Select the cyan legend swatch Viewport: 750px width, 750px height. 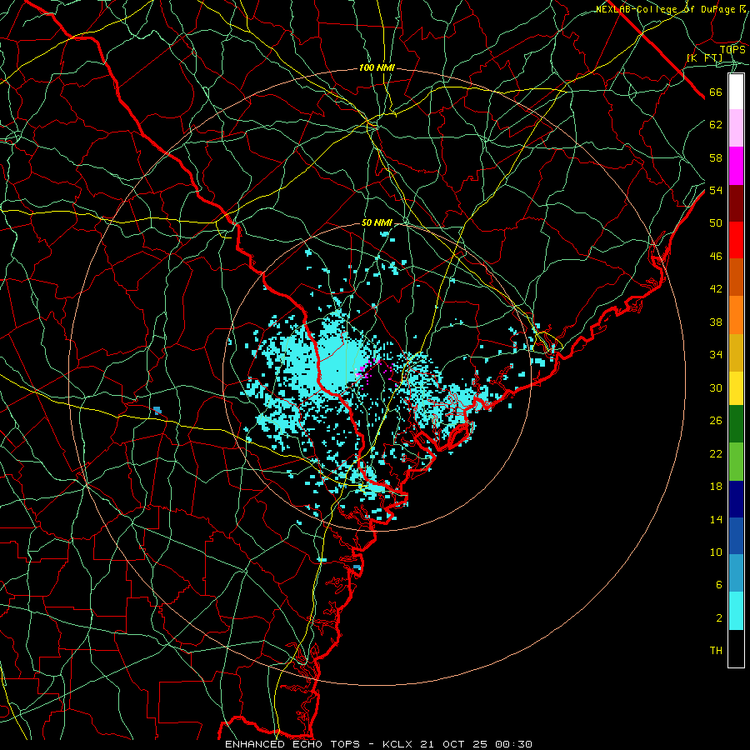pos(736,611)
